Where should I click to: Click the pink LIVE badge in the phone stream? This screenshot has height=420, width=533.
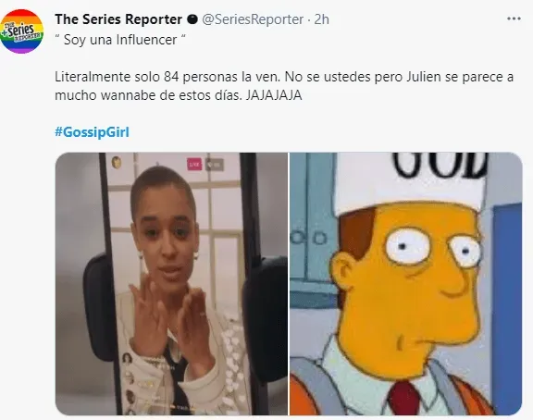point(194,165)
